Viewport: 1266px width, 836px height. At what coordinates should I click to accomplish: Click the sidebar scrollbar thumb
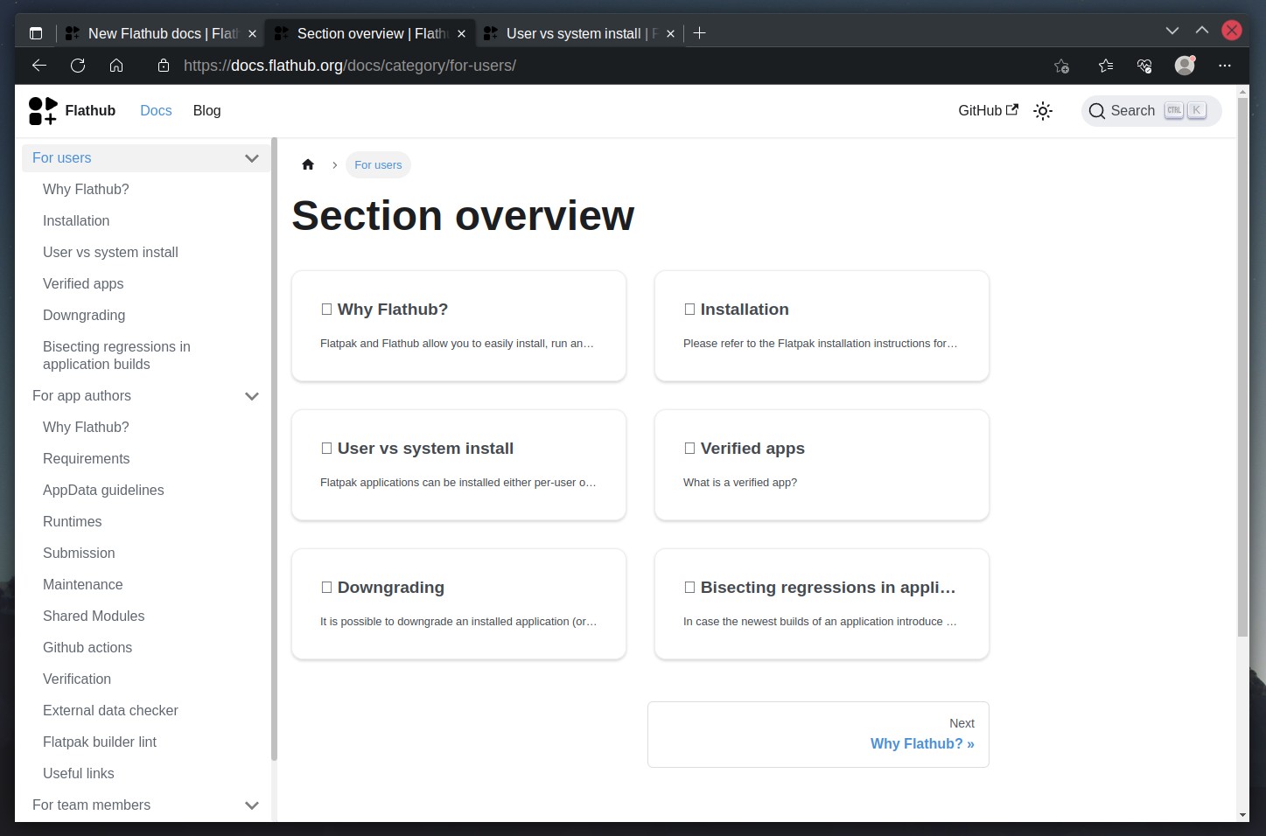tap(274, 449)
